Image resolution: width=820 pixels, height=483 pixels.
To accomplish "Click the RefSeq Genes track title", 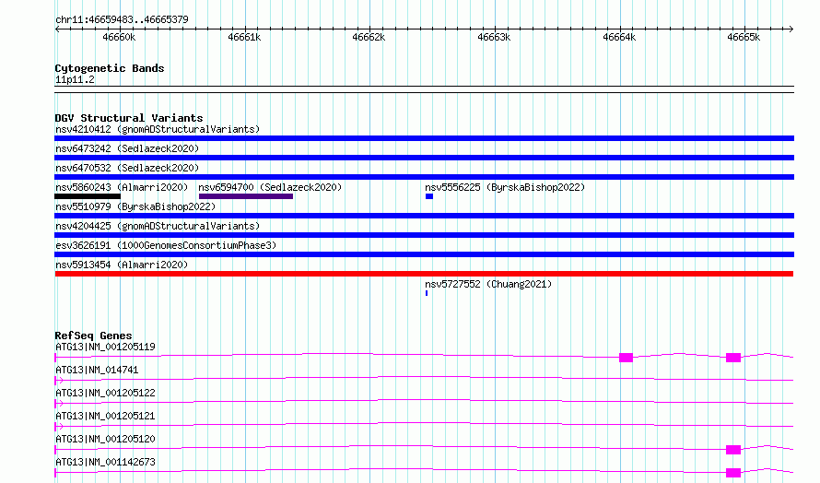I will point(93,336).
